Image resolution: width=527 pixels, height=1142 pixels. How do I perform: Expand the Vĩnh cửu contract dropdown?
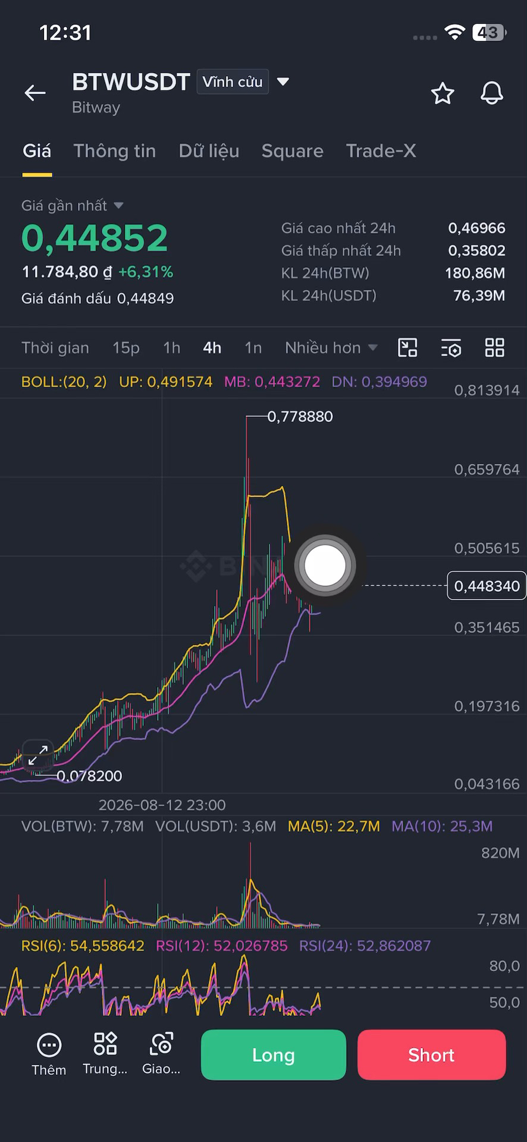243,81
